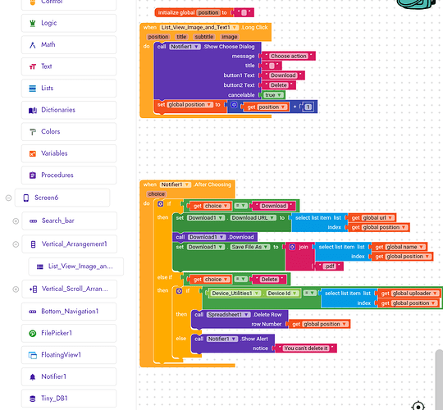The image size is (443, 410).
Task: Select the Lists blocks category
Action: pyautogui.click(x=69, y=89)
